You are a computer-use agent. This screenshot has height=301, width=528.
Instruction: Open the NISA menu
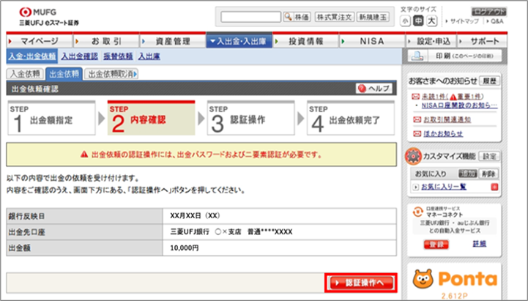[372, 42]
